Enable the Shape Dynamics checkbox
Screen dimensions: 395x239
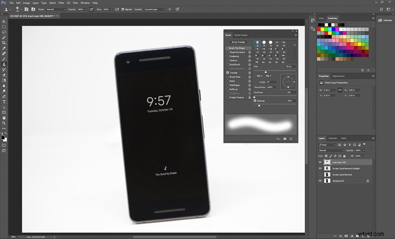click(228, 52)
